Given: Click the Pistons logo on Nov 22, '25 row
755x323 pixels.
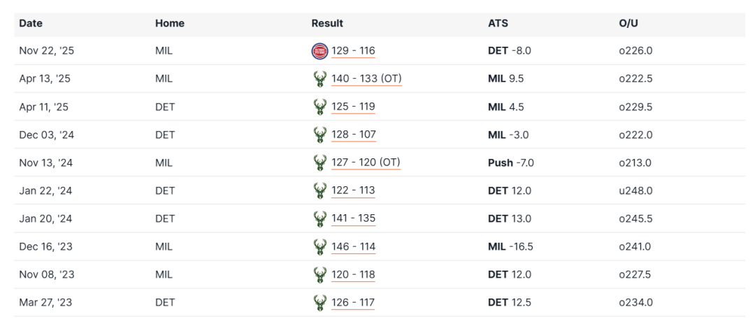Looking at the screenshot, I should point(319,51).
